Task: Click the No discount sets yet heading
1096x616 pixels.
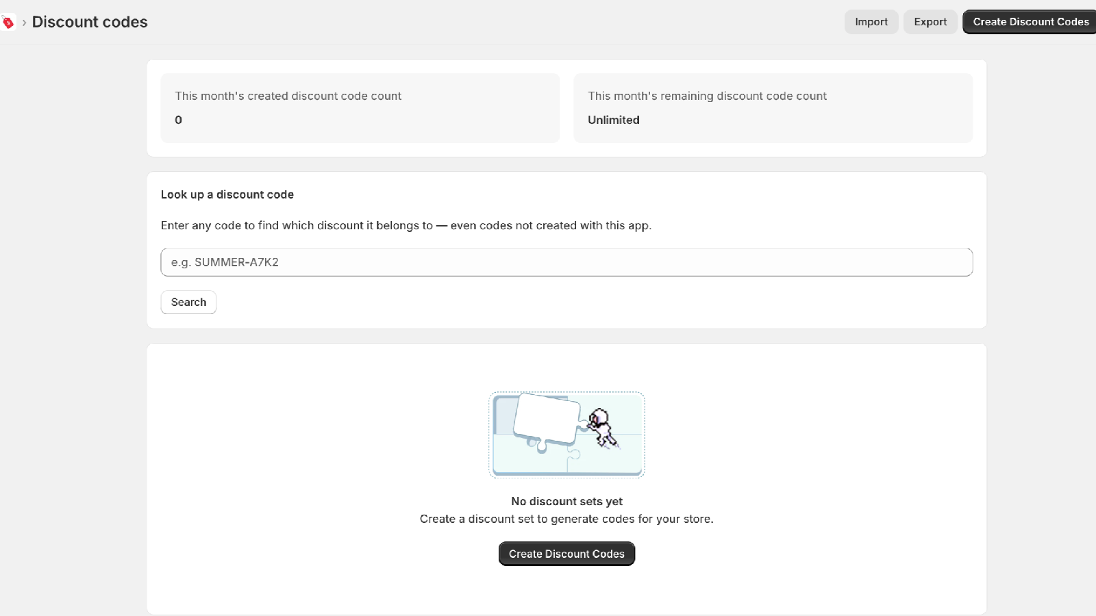Action: (566, 501)
